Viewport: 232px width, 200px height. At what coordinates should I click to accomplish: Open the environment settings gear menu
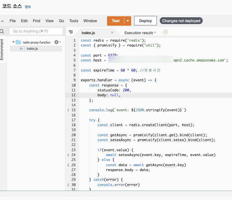57,42
